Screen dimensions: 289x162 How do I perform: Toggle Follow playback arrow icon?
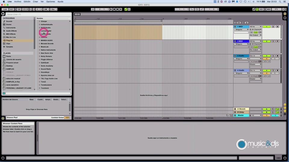93,9
